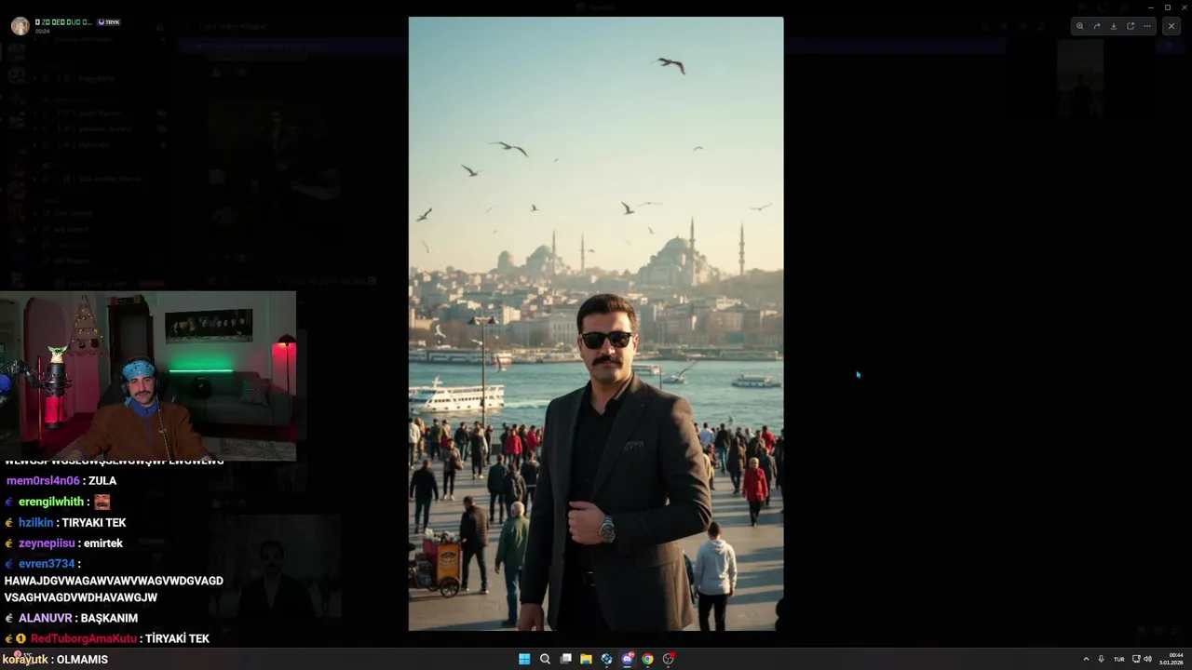The height and width of the screenshot is (670, 1192).
Task: Click the microphone tray icon
Action: tap(1102, 659)
